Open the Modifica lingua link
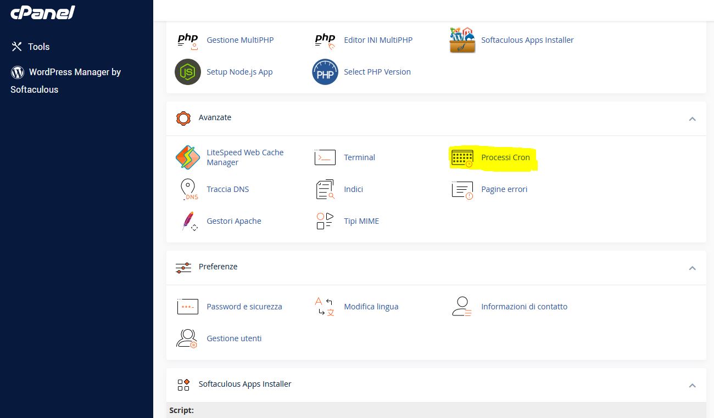The image size is (714, 418). 371,307
